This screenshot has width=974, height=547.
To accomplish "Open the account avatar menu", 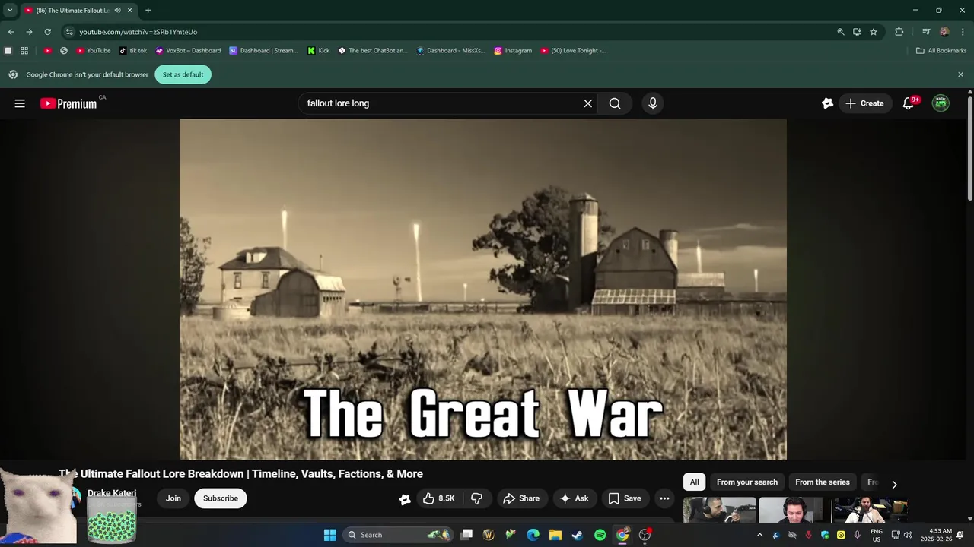I will [941, 103].
